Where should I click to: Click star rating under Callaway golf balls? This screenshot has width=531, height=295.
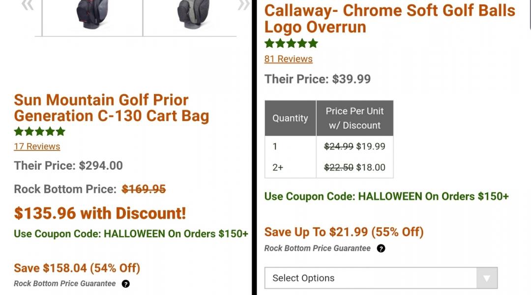[291, 43]
